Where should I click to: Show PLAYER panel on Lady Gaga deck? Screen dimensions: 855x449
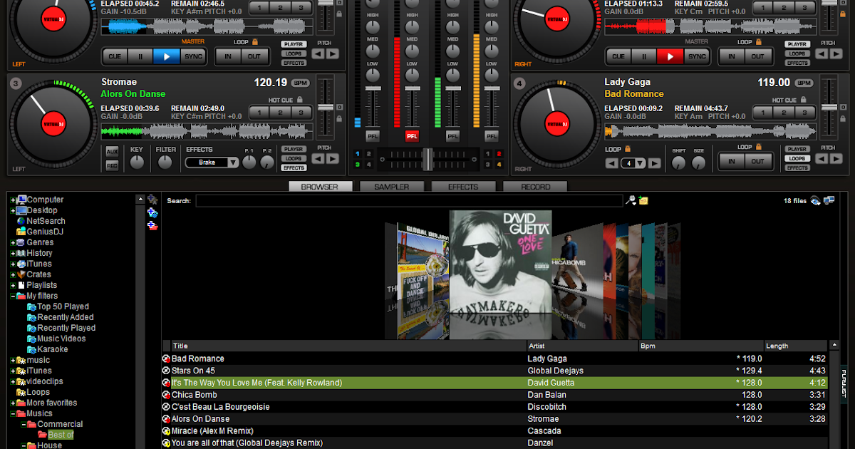[797, 149]
